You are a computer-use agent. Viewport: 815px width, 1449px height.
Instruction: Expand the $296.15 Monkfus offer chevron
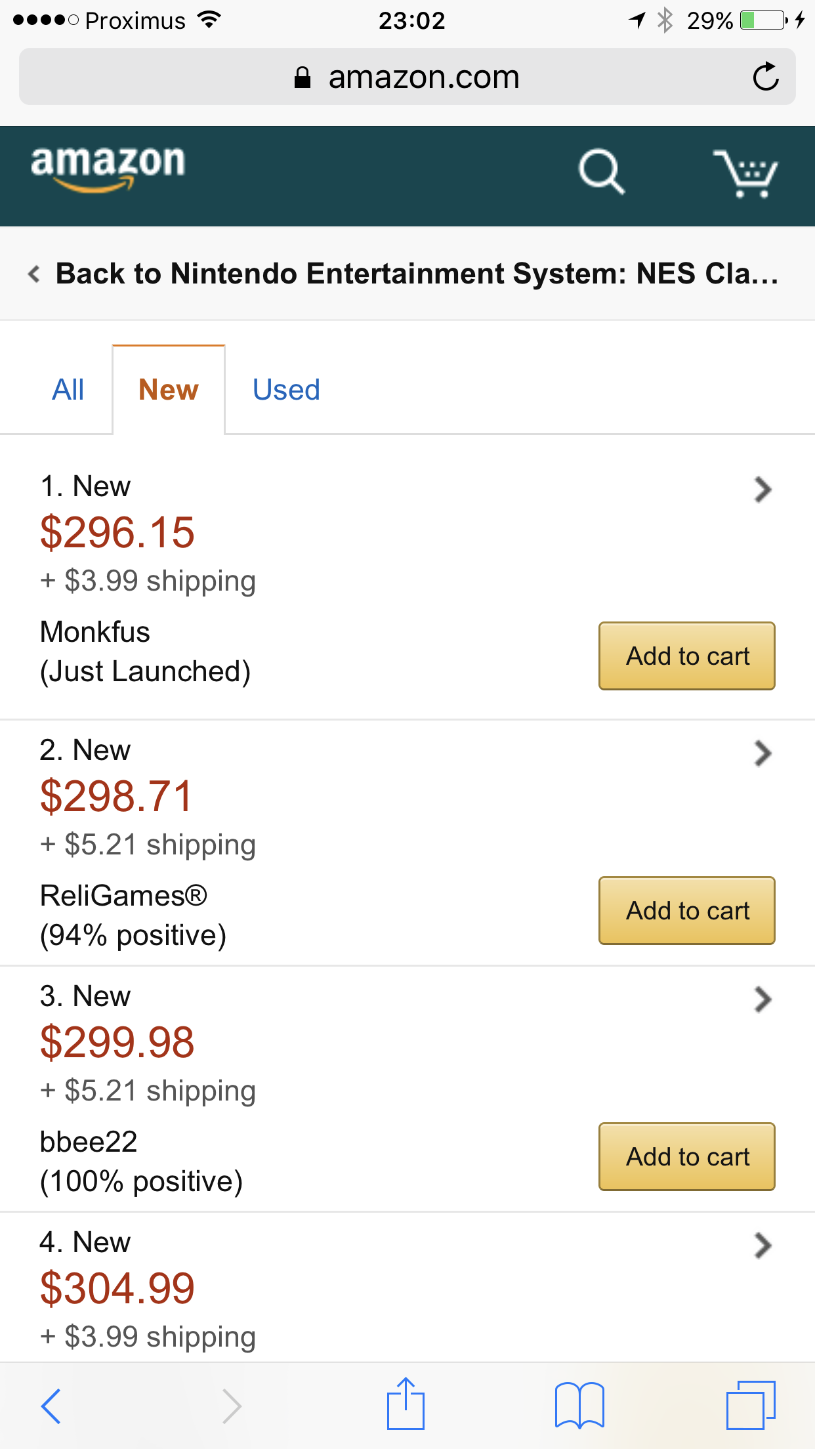click(x=763, y=490)
